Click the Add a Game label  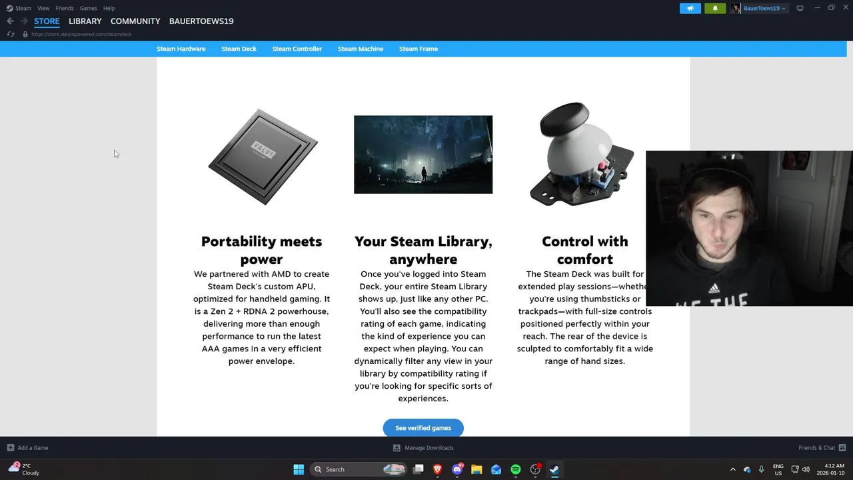tap(33, 448)
